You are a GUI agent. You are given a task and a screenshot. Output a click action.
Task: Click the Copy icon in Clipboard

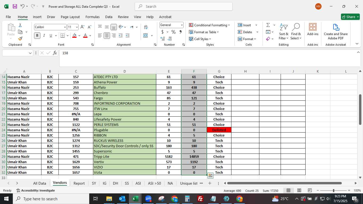20,32
